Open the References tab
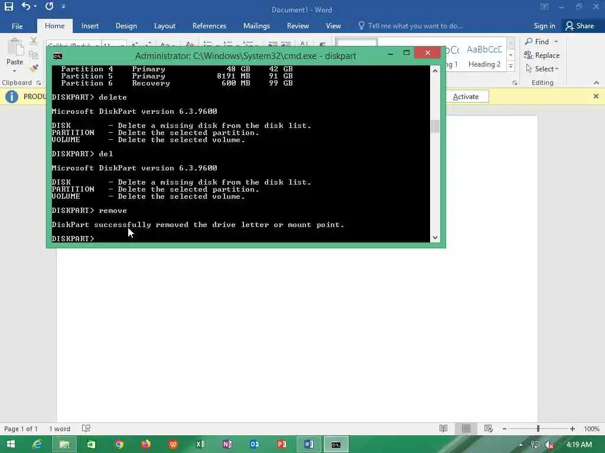The height and width of the screenshot is (453, 605). [x=209, y=26]
